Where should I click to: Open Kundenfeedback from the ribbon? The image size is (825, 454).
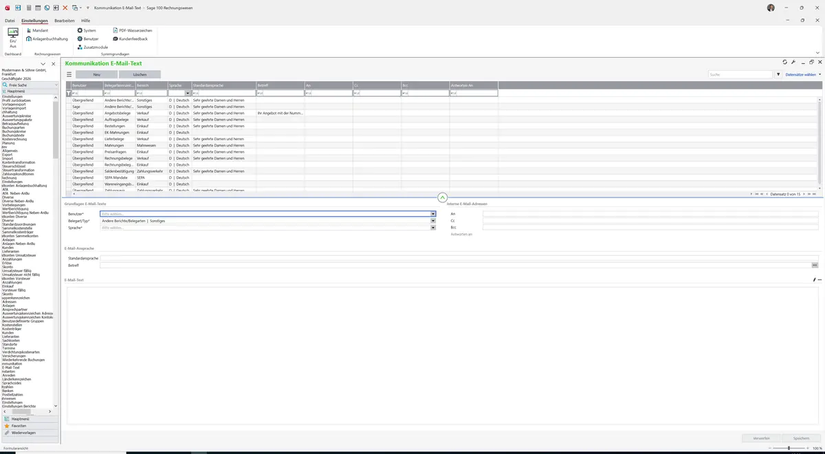pos(131,39)
